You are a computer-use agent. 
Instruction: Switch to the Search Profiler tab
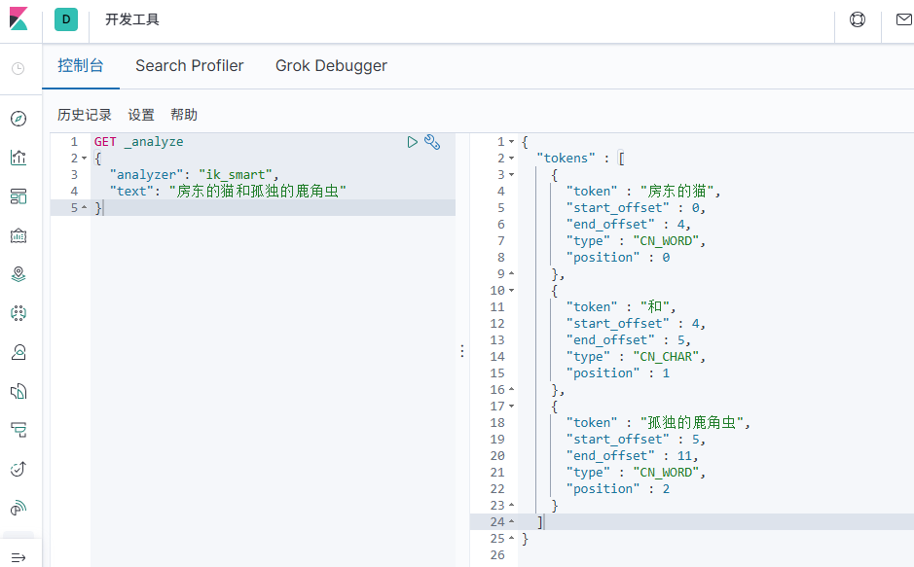pyautogui.click(x=190, y=66)
